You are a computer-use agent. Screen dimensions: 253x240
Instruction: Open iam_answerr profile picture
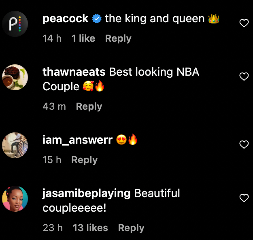15,145
